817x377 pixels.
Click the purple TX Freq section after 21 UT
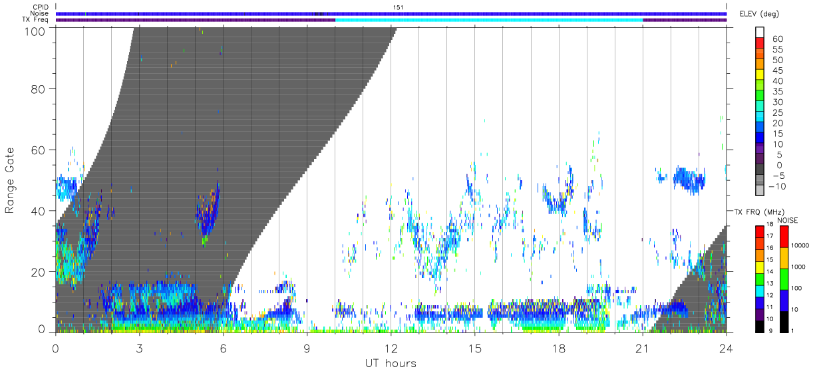(685, 20)
